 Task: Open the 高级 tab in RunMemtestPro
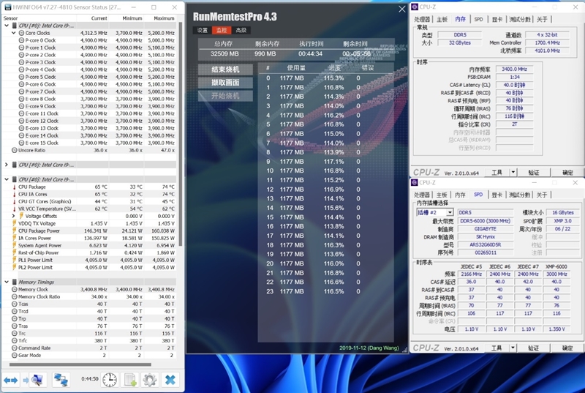241,30
